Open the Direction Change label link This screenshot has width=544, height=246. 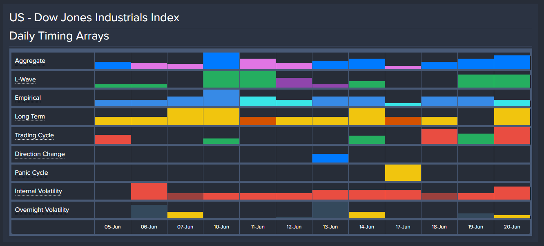tap(40, 154)
